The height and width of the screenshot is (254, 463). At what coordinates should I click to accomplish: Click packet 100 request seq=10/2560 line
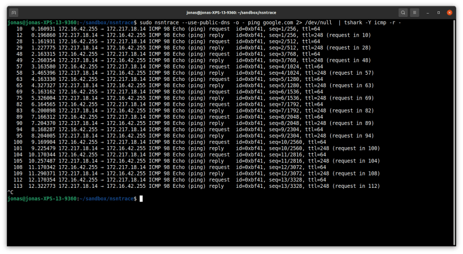pyautogui.click(x=170, y=142)
